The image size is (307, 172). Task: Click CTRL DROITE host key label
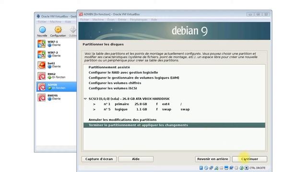coord(257,168)
